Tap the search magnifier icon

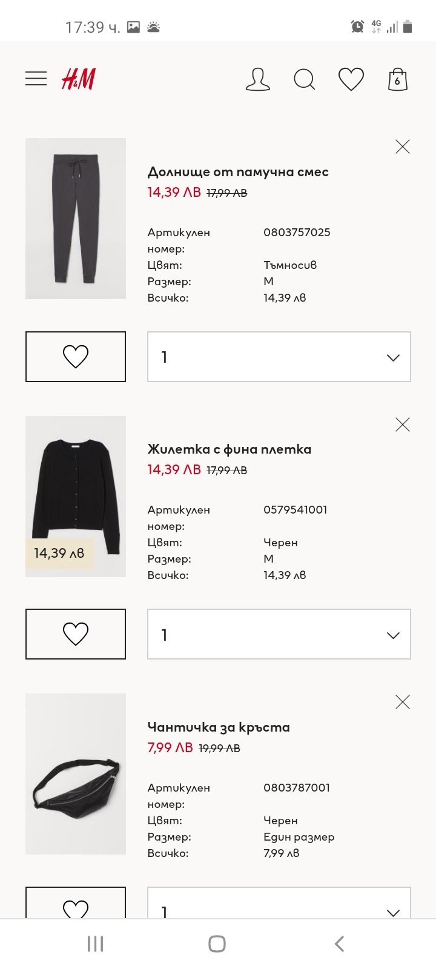pos(304,79)
